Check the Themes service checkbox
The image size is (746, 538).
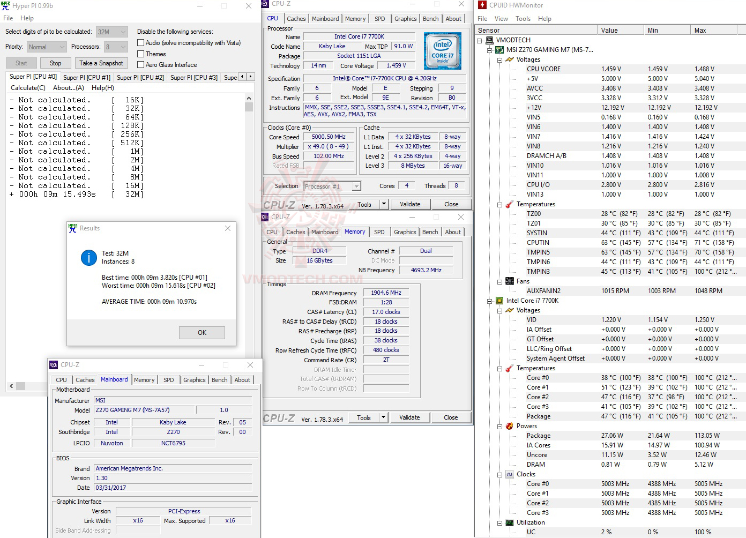pos(140,54)
